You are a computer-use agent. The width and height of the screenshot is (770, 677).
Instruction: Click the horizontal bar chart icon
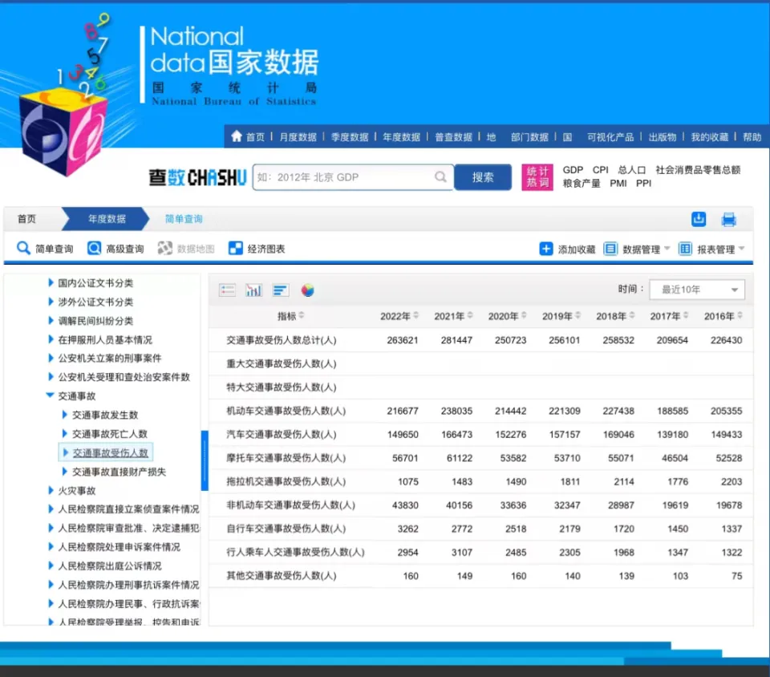point(281,290)
